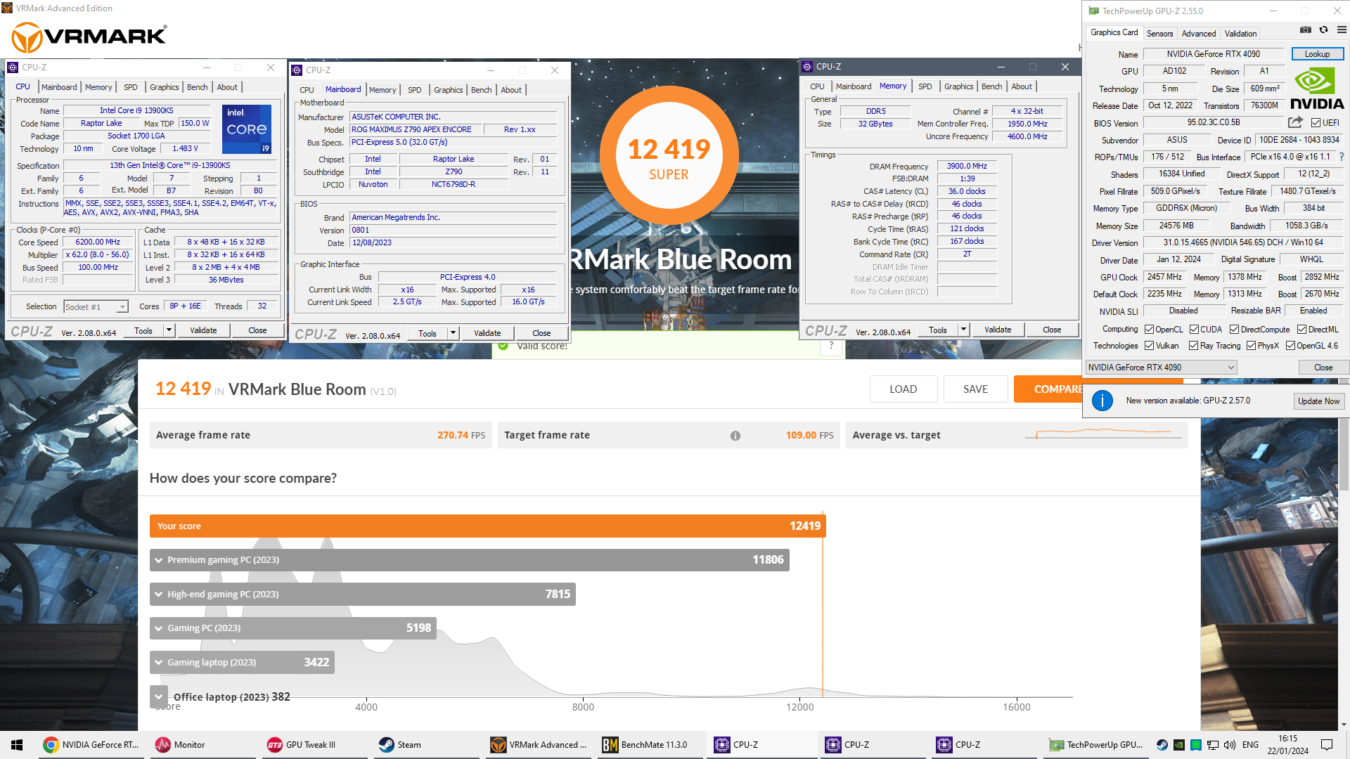Toggle the CUDA checkbox
The width and height of the screenshot is (1350, 759).
(x=1194, y=330)
